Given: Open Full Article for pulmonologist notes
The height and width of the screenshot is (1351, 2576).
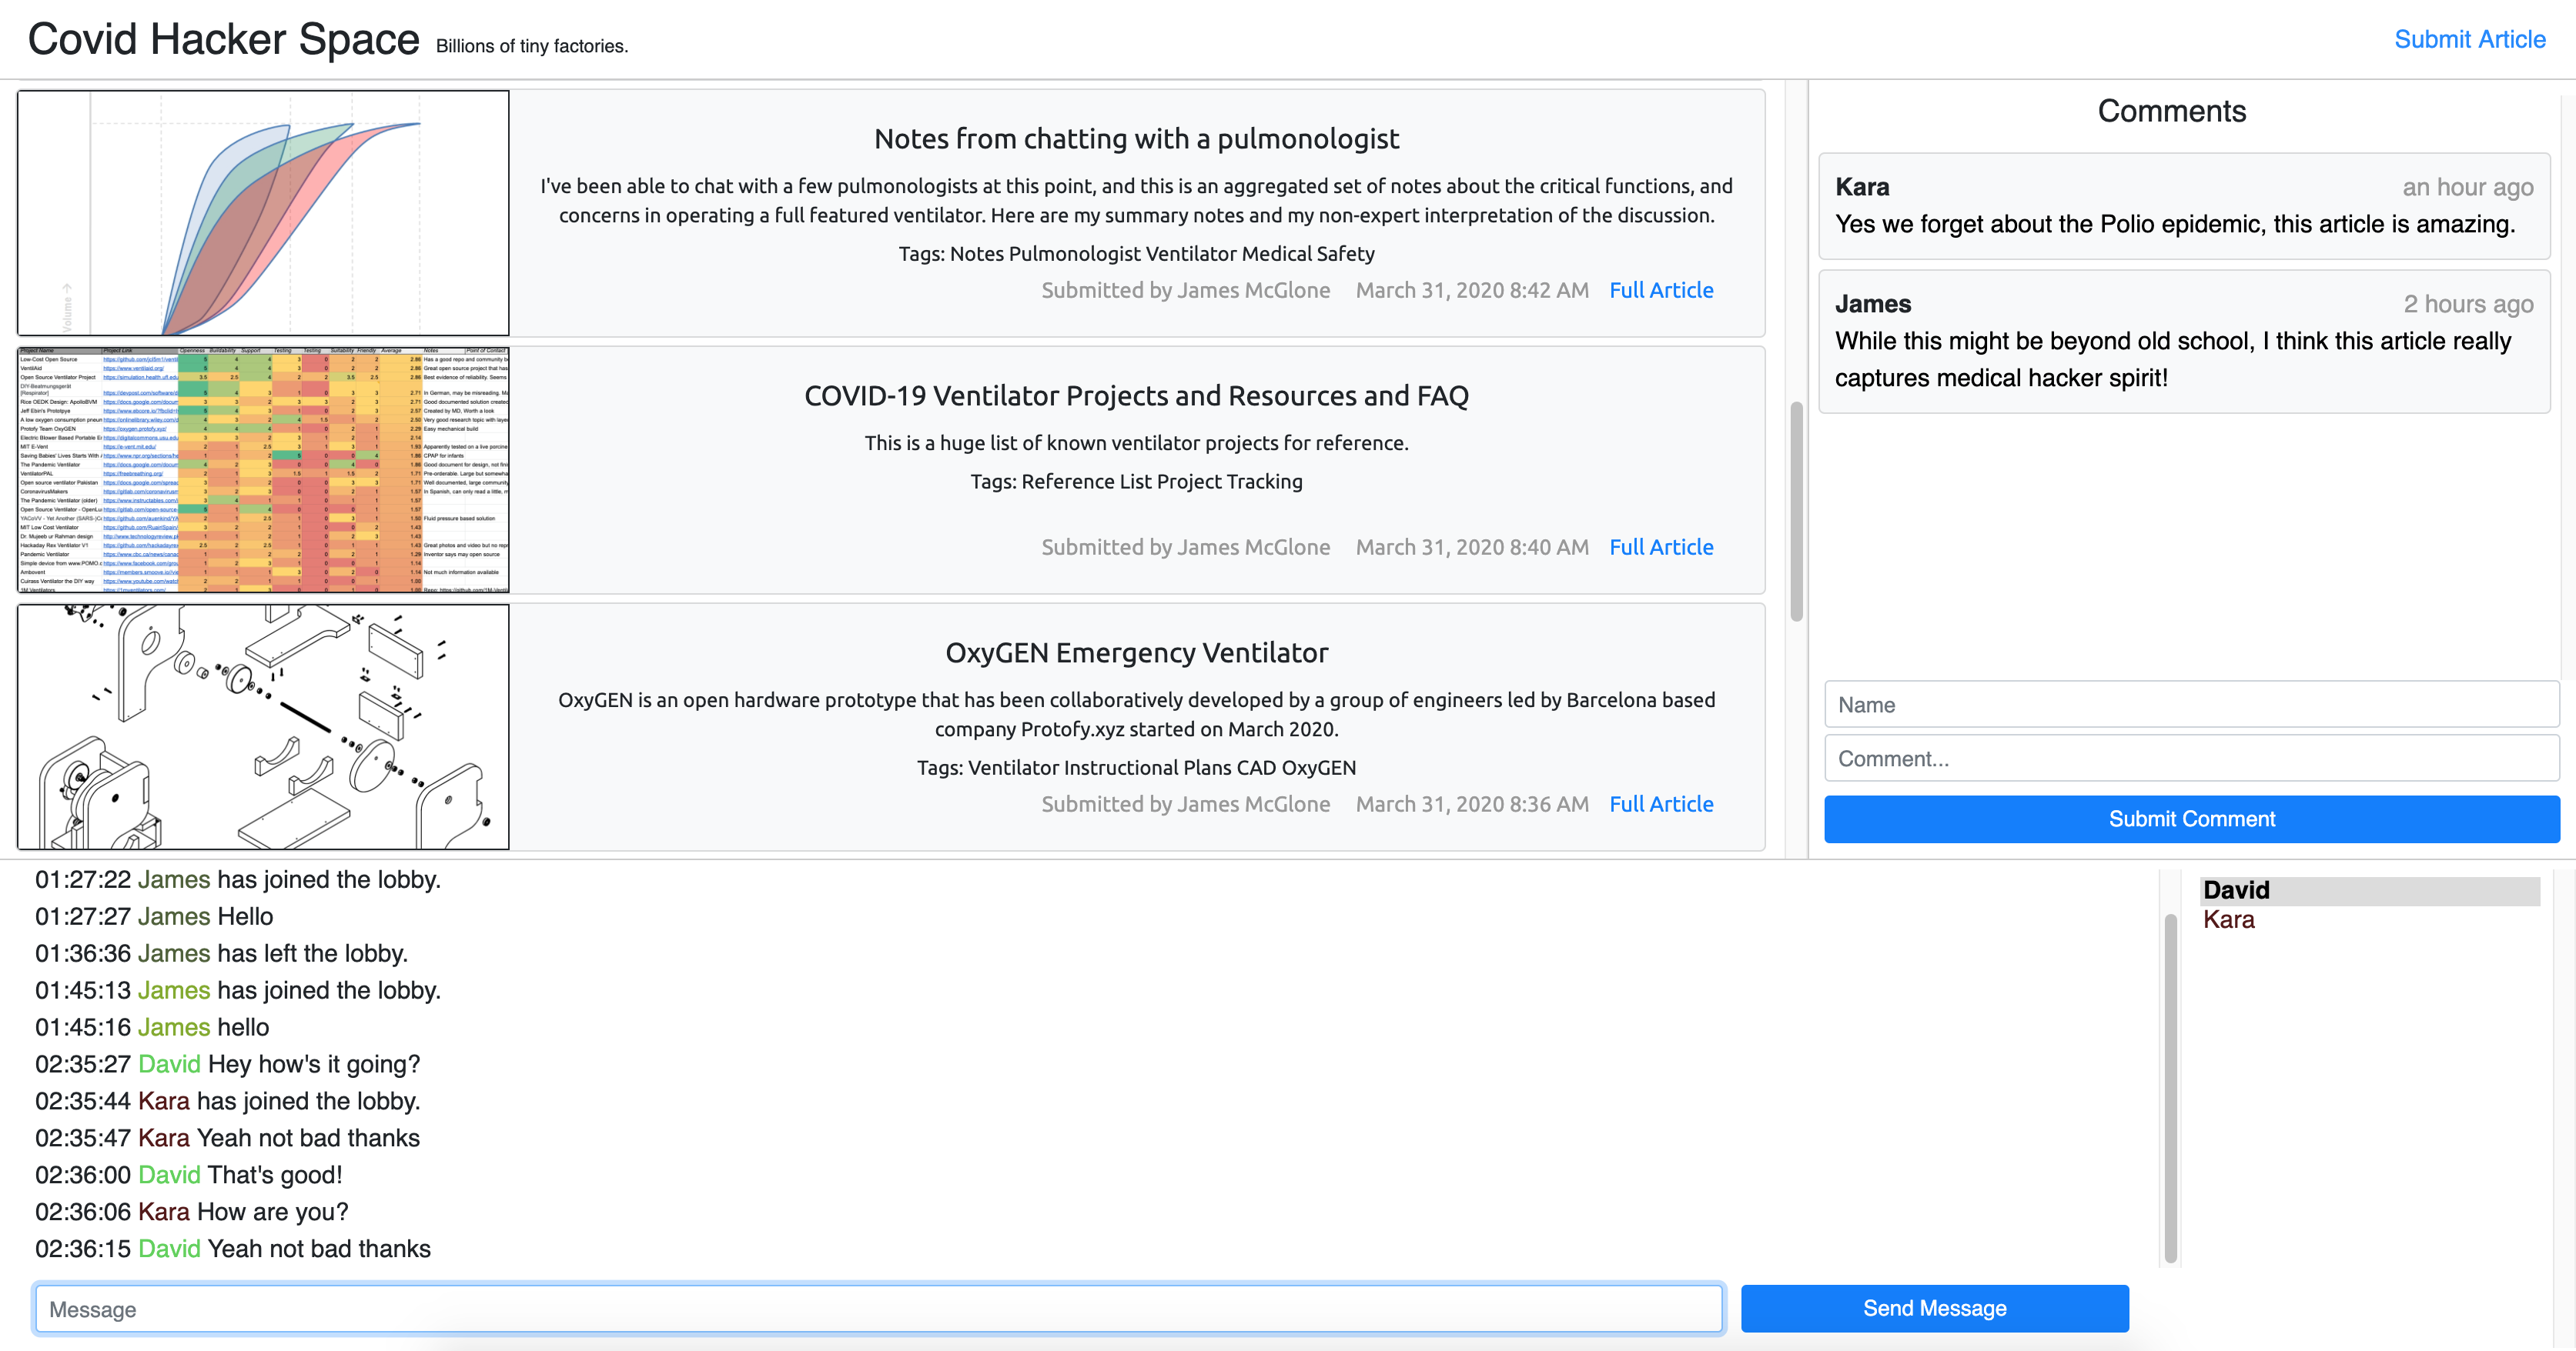Looking at the screenshot, I should click(1660, 290).
